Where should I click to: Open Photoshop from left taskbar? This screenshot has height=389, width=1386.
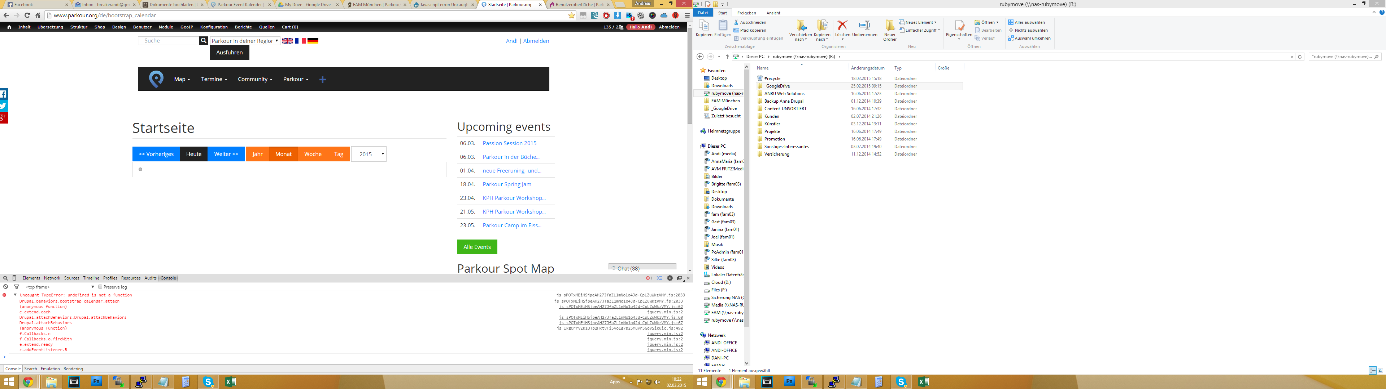point(96,382)
